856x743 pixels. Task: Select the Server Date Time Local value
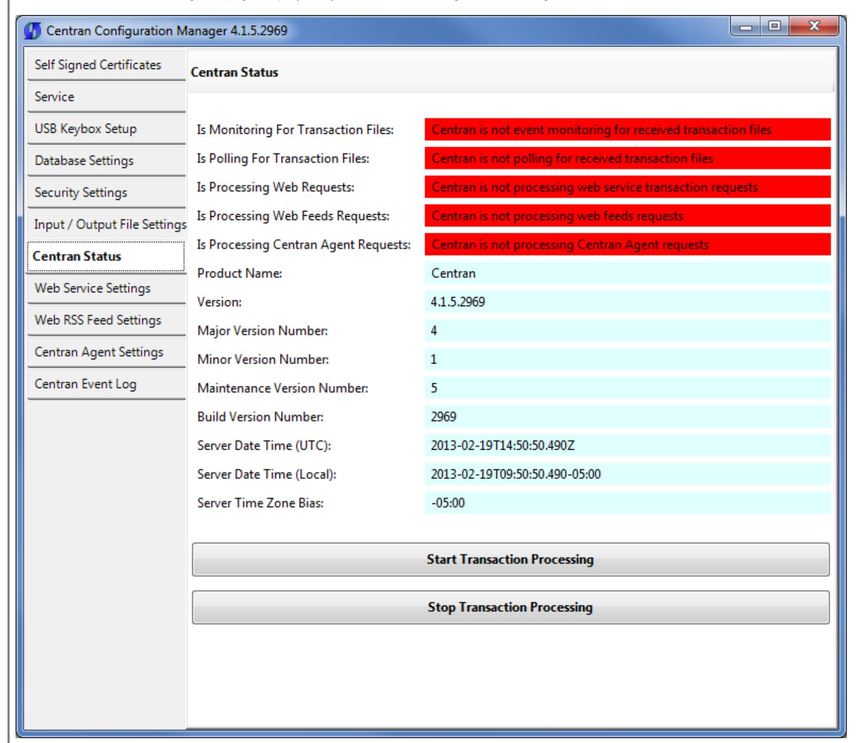[628, 474]
